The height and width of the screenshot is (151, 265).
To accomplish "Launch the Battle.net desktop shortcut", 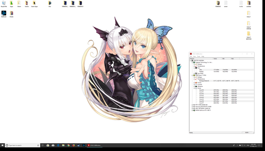I will pyautogui.click(x=4, y=14).
